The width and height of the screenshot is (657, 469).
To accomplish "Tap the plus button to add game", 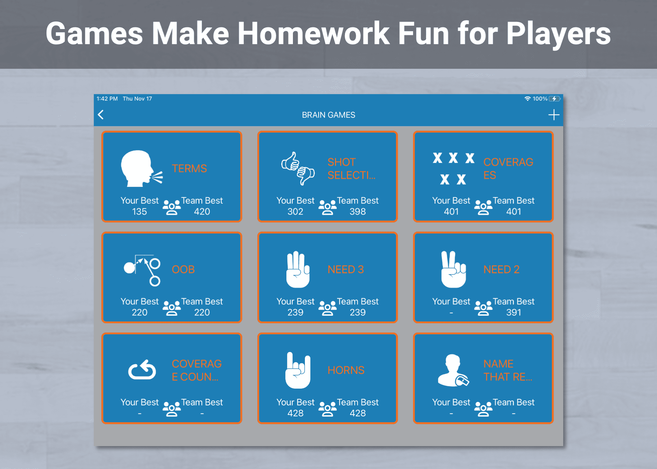I will click(x=554, y=115).
